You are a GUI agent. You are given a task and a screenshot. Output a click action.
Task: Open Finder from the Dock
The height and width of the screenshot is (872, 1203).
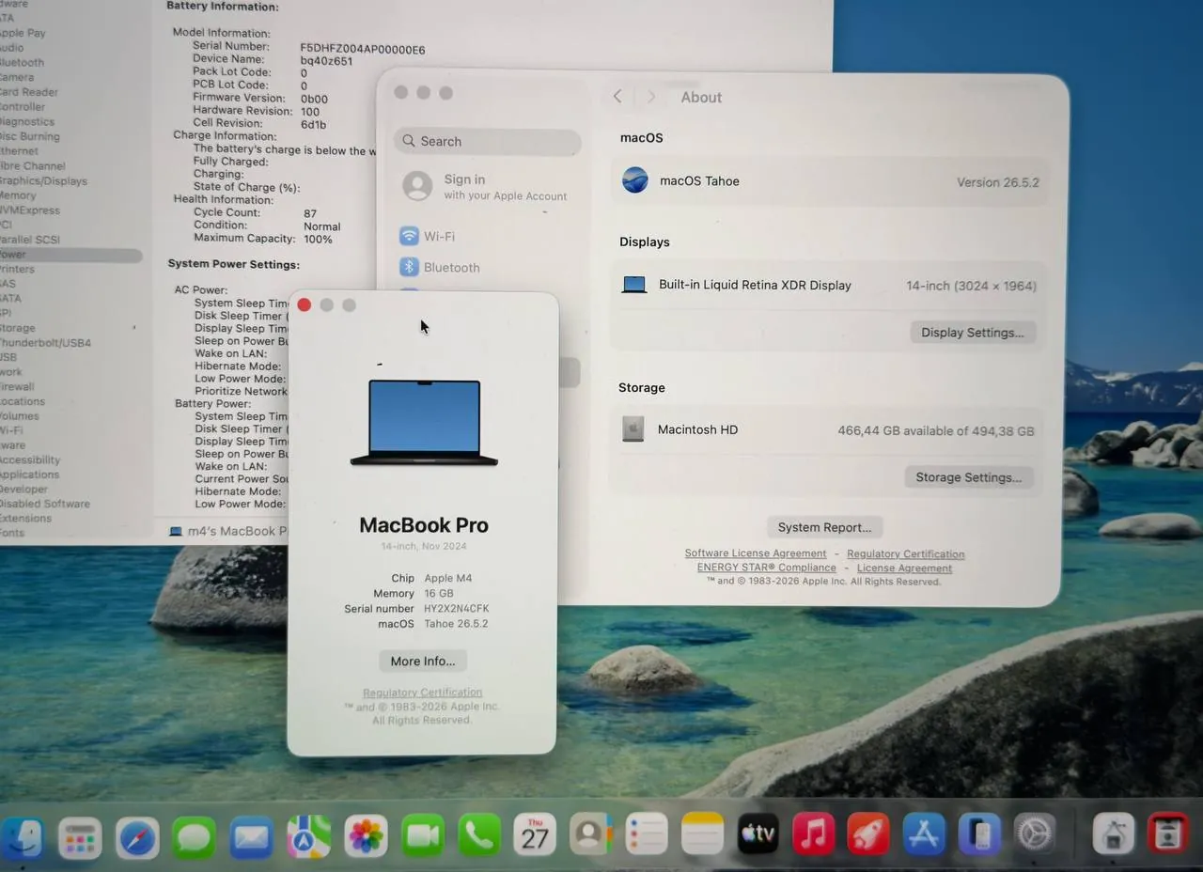tap(21, 836)
